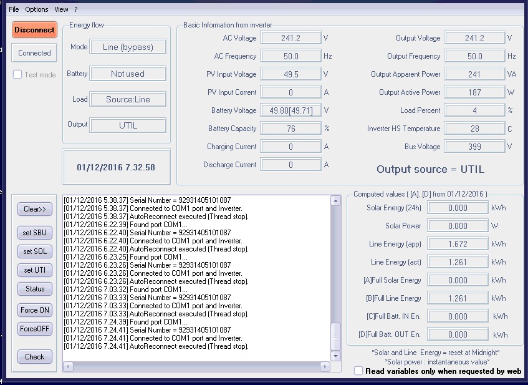Select log line 6.22.39 Found port COM1
This screenshot has width=528, height=385.
click(125, 225)
